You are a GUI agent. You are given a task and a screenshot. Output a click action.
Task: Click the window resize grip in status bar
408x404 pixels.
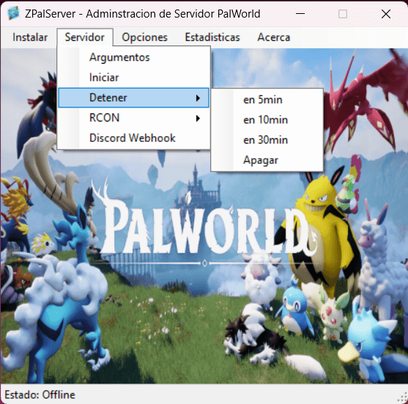pos(403,397)
